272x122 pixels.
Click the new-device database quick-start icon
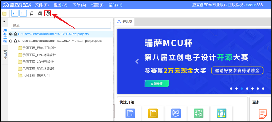(176, 113)
